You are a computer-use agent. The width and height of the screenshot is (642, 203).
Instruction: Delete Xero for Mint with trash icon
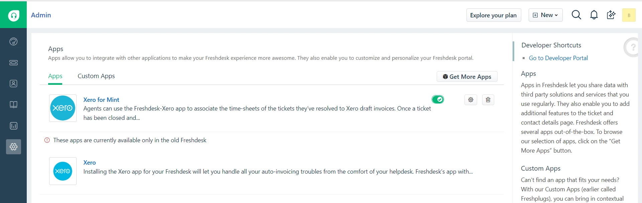488,99
